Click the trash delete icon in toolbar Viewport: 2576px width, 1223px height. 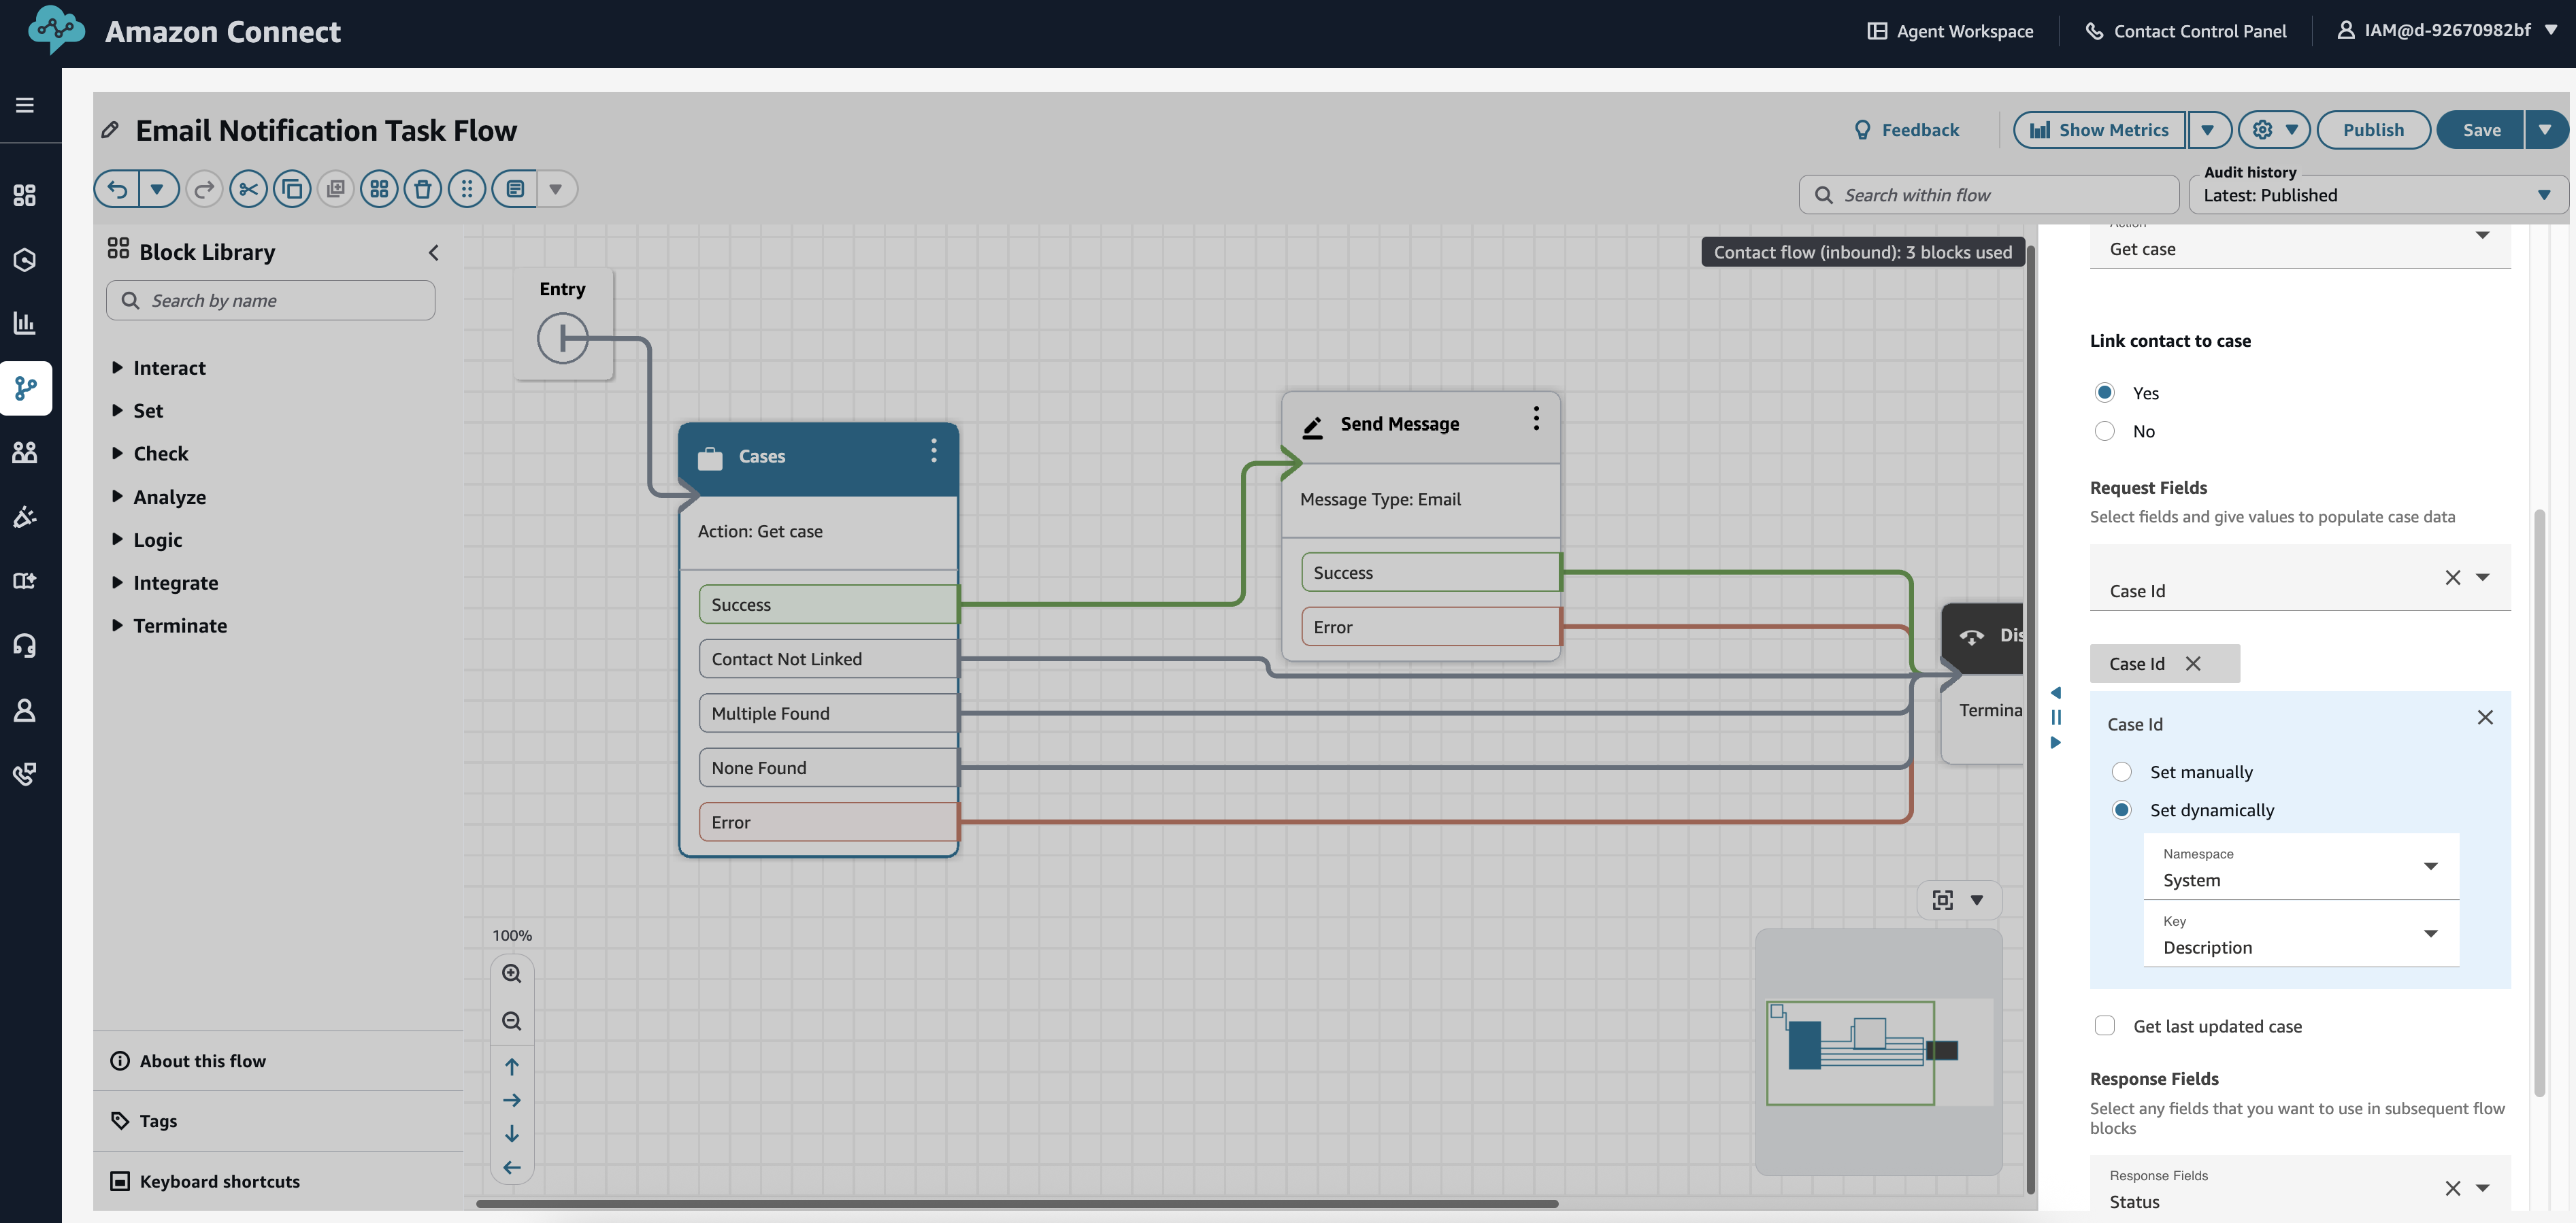click(423, 189)
